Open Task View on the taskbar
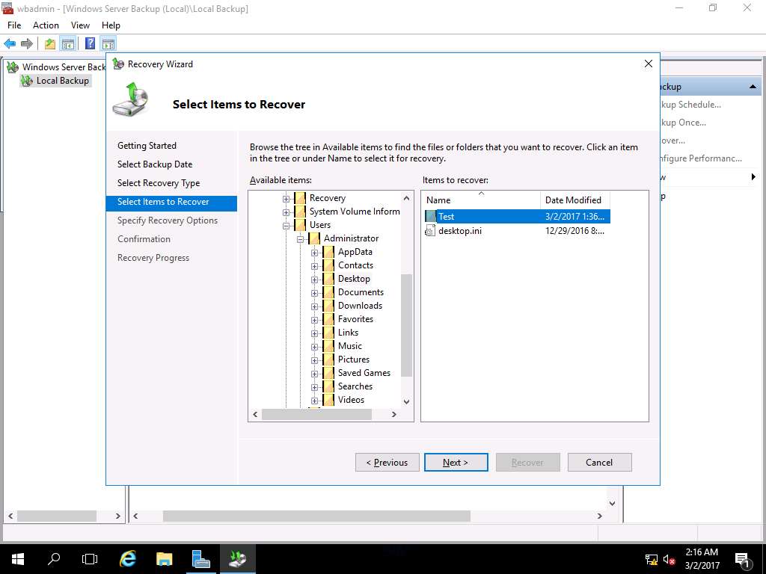The width and height of the screenshot is (766, 574). click(90, 559)
